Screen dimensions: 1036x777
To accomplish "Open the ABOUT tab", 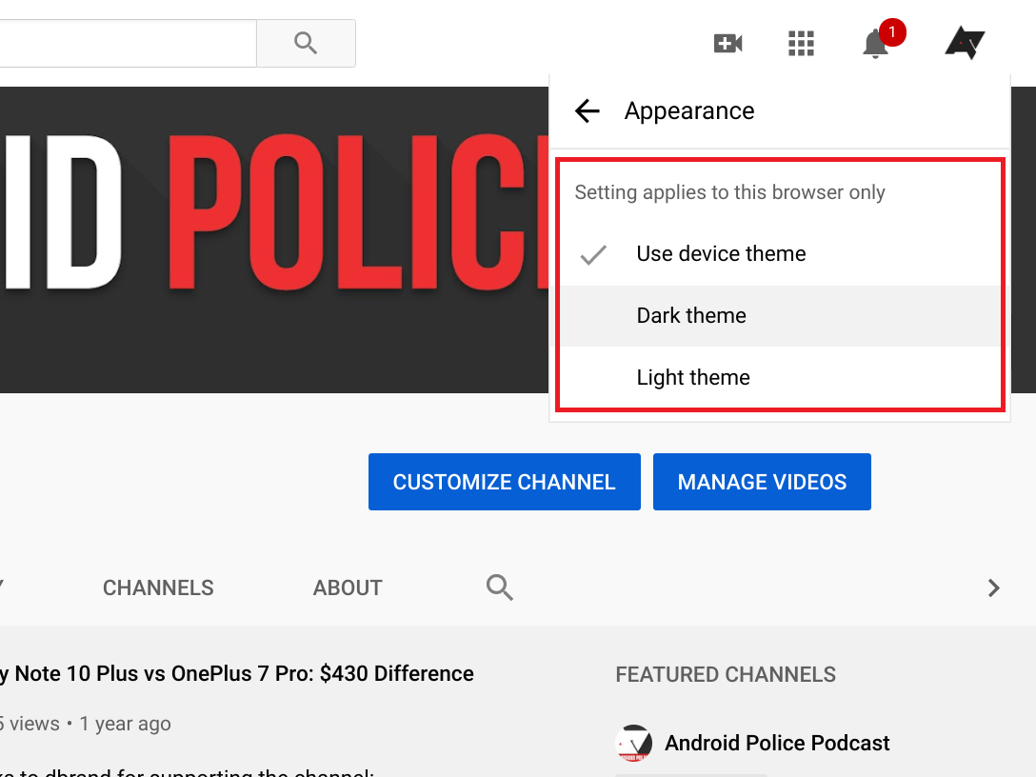I will (x=347, y=588).
